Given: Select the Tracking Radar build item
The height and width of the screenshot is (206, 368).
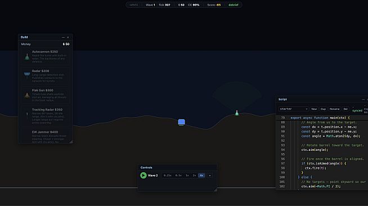Looking at the screenshot, I should (x=45, y=116).
